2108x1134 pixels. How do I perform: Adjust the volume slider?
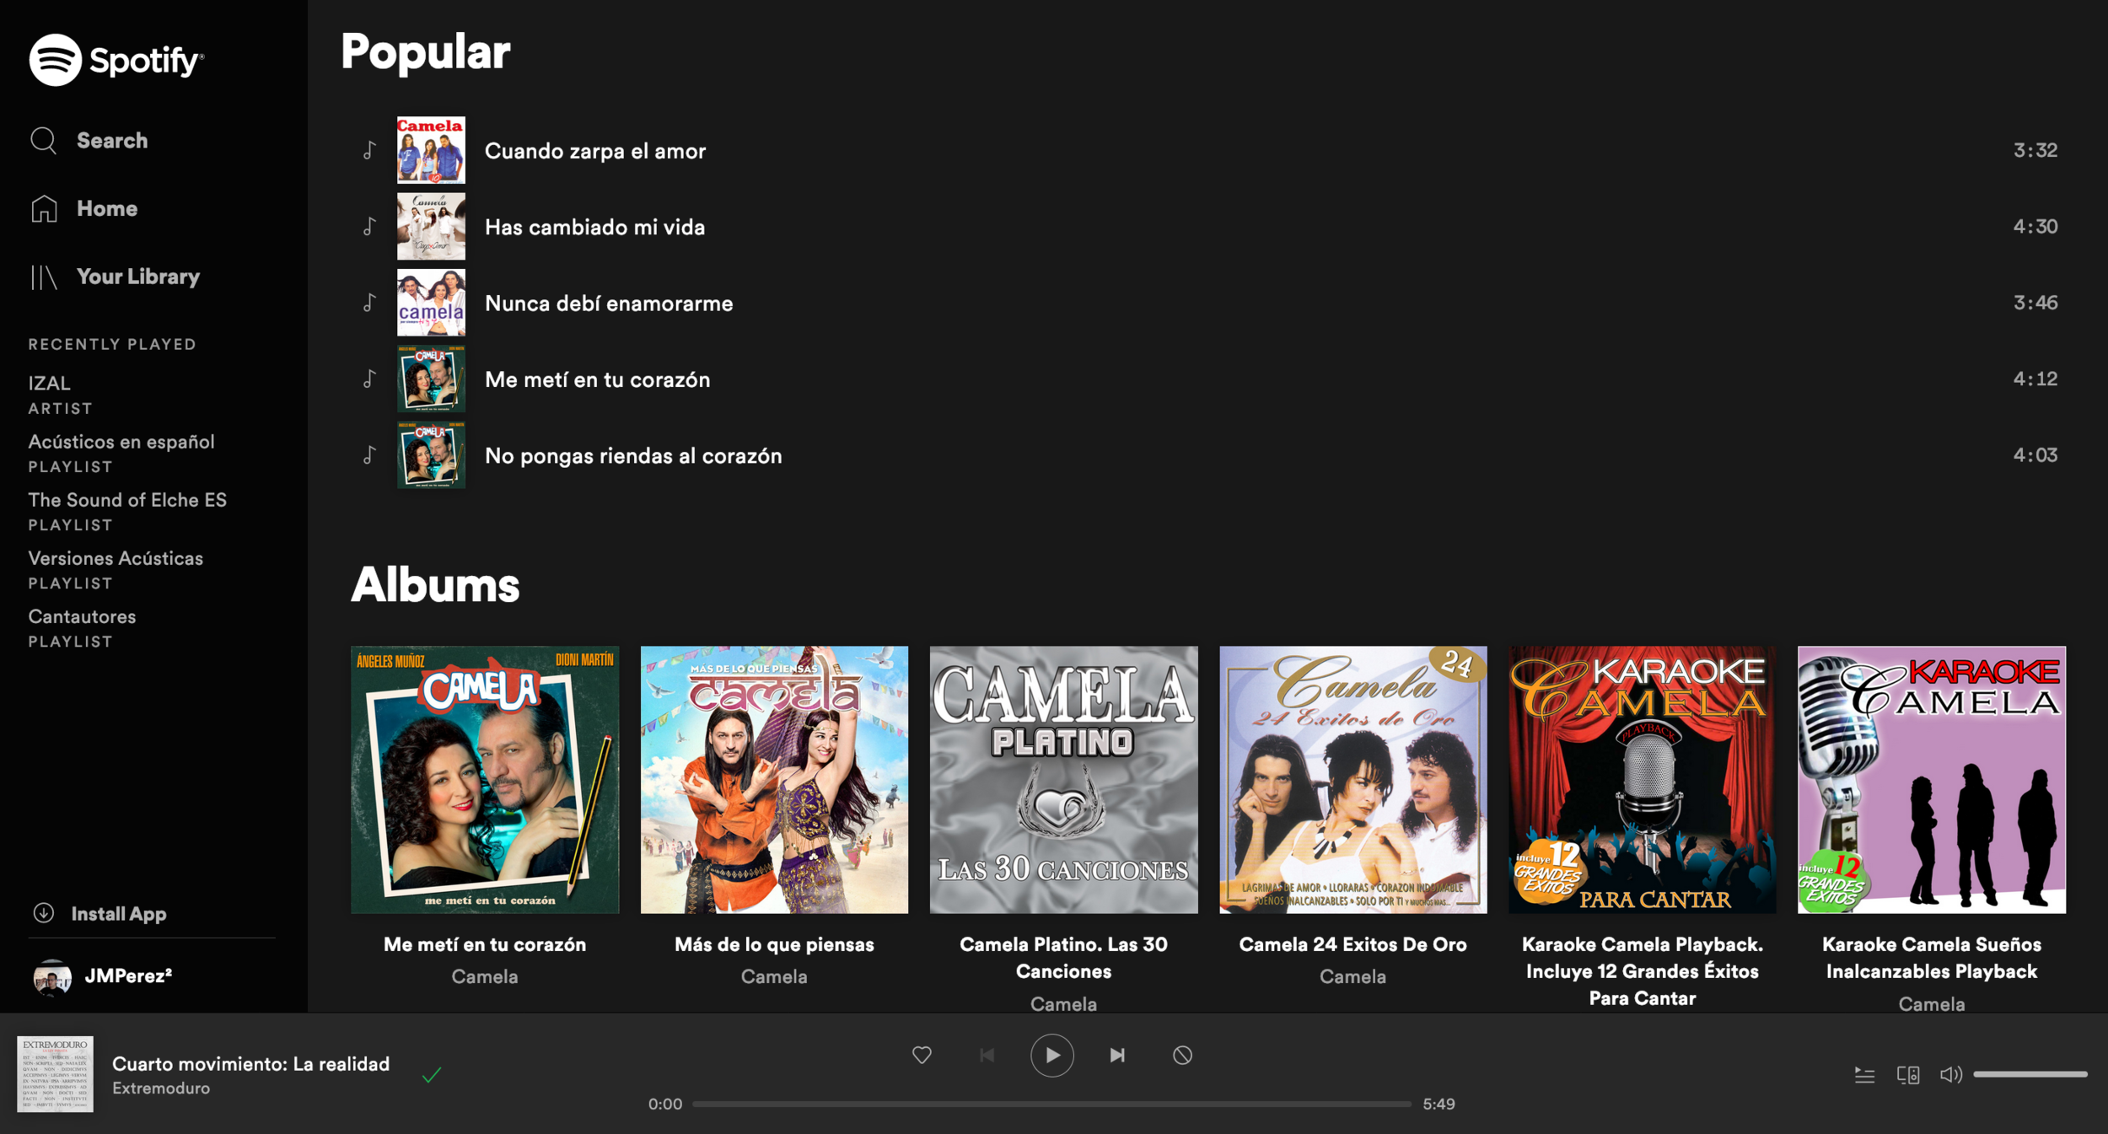[2030, 1074]
